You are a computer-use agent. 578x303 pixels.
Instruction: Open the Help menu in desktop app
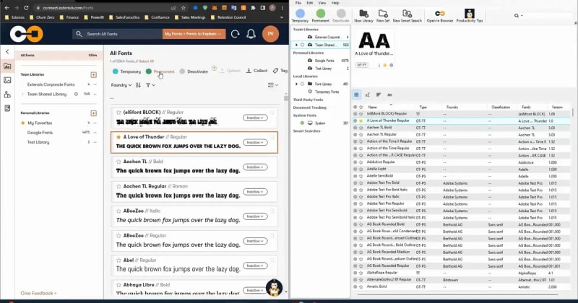pos(335,3)
